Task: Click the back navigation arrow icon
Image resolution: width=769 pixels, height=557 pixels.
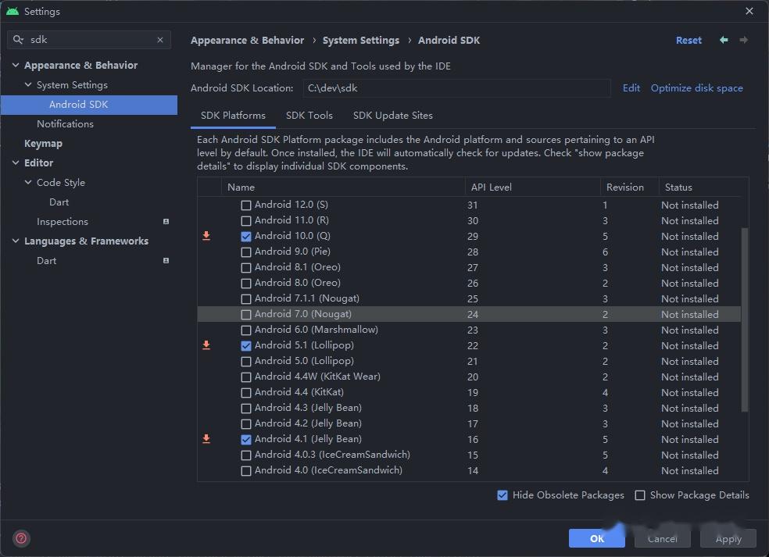Action: 724,40
